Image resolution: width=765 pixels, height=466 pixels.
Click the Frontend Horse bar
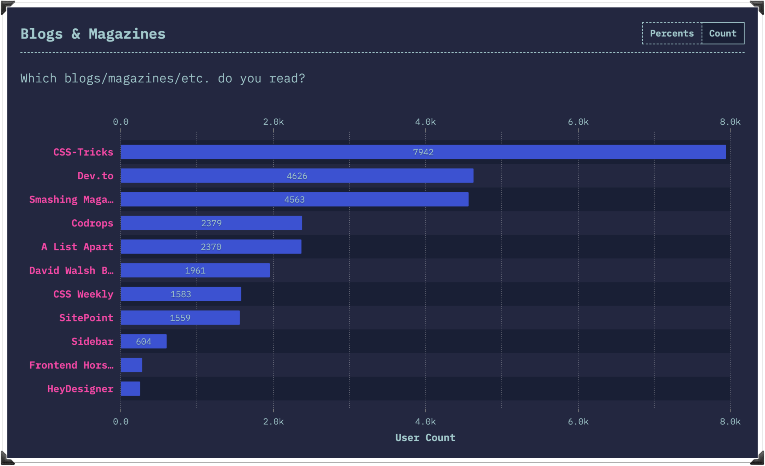[x=131, y=365]
